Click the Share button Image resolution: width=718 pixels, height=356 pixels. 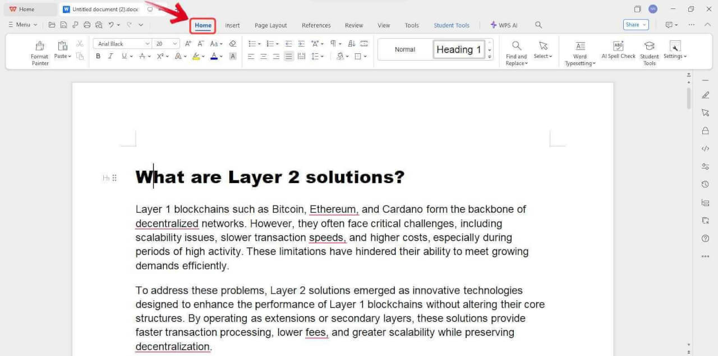(x=633, y=25)
